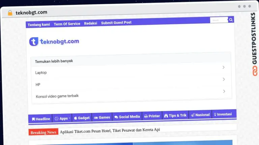Click the Apps menu icon

(57, 119)
